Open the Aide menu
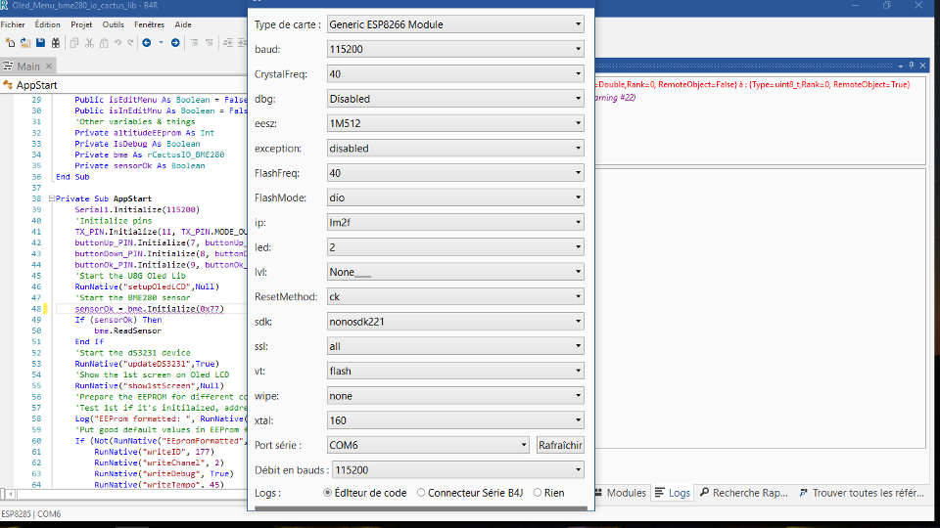 pyautogui.click(x=183, y=24)
